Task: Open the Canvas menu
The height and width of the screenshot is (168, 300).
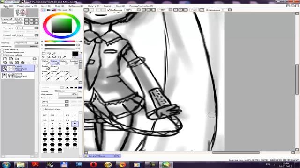Action: [45, 6]
